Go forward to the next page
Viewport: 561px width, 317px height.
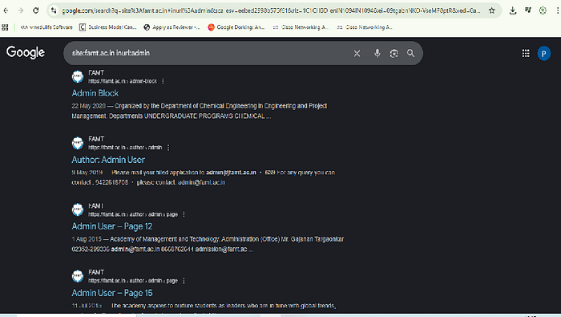pos(21,10)
